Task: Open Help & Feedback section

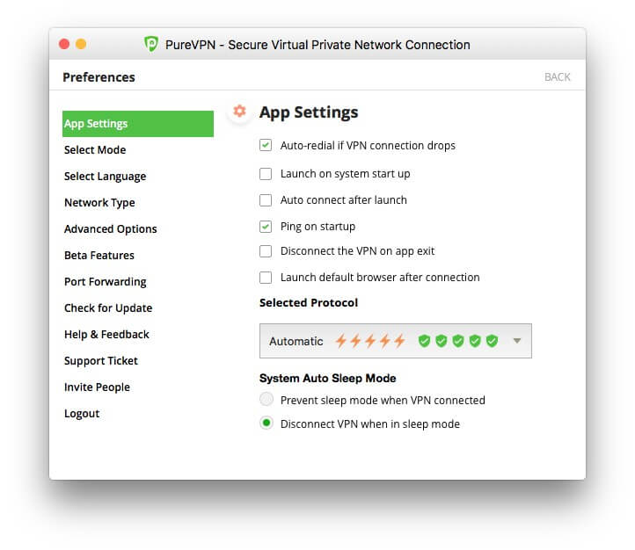Action: (x=106, y=335)
